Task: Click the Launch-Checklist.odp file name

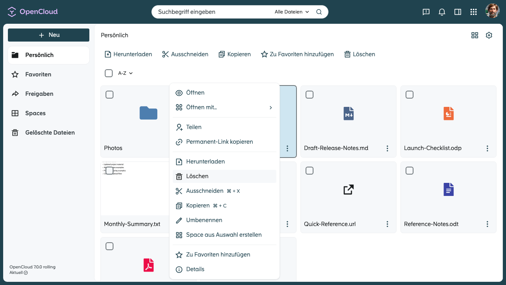Action: coord(433,148)
